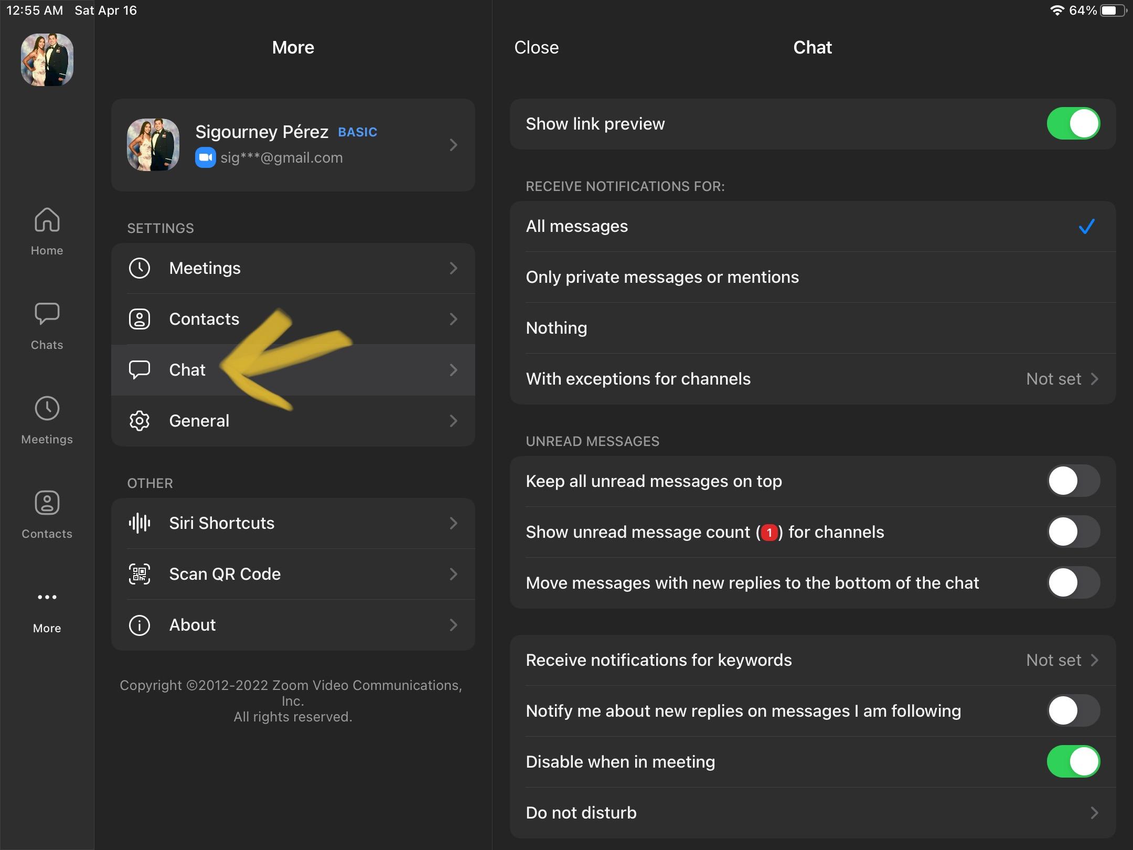
Task: Expand Receive notifications for keywords option
Action: [x=1094, y=660]
